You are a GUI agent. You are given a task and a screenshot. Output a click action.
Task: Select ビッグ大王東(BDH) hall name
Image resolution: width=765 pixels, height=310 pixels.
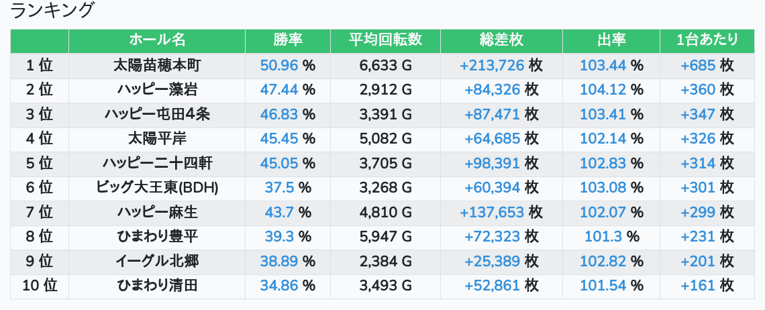tap(157, 188)
